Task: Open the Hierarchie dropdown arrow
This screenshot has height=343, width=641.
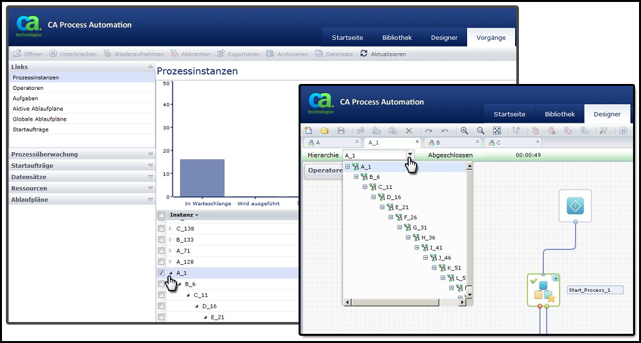Action: 410,155
